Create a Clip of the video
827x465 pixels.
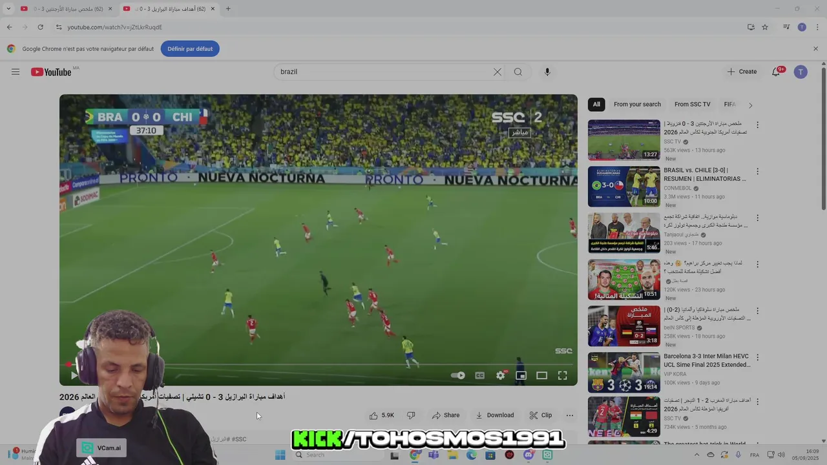[541, 415]
